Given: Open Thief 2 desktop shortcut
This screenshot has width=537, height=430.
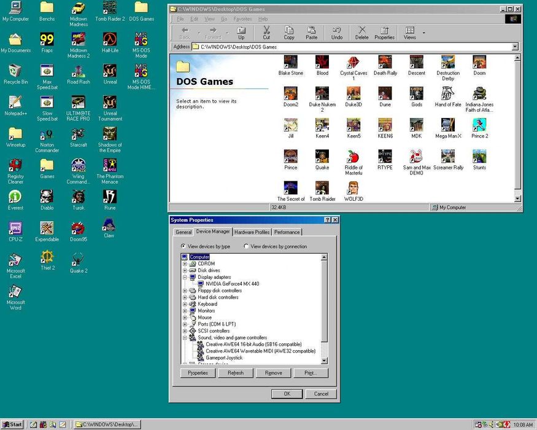Looking at the screenshot, I should [x=48, y=260].
